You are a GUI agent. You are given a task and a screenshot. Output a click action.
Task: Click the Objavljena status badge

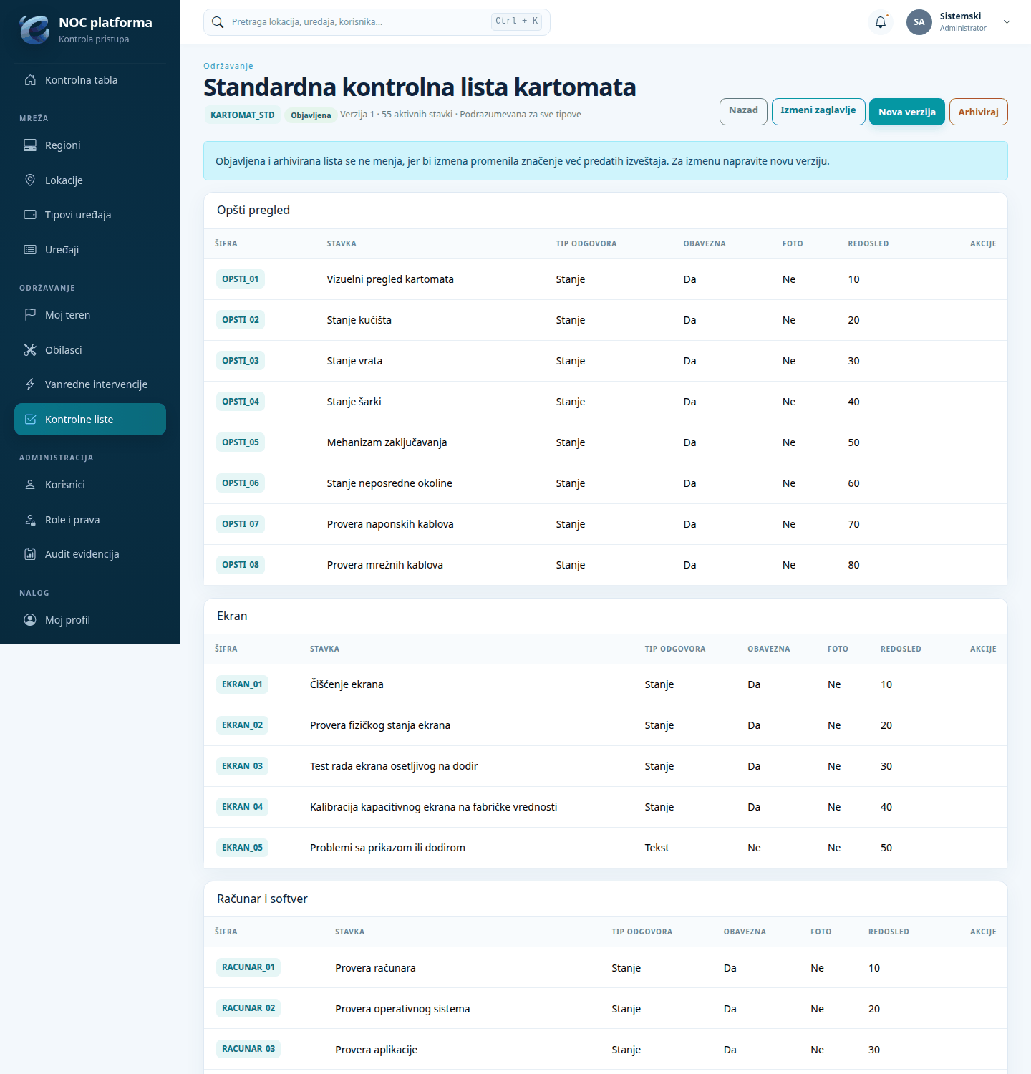click(x=311, y=115)
